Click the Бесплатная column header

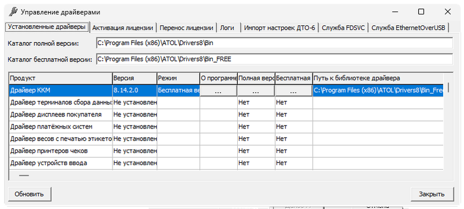tap(294, 78)
